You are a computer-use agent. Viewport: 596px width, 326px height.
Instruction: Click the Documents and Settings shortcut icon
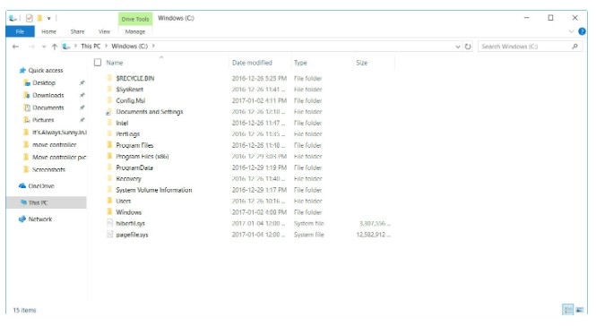109,112
